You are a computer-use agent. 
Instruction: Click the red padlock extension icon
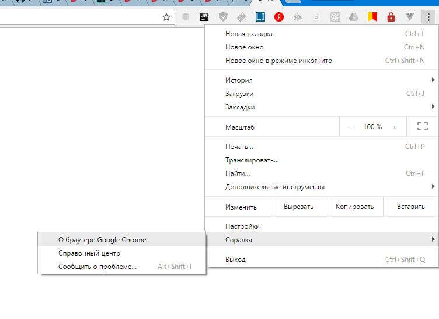coord(391,17)
